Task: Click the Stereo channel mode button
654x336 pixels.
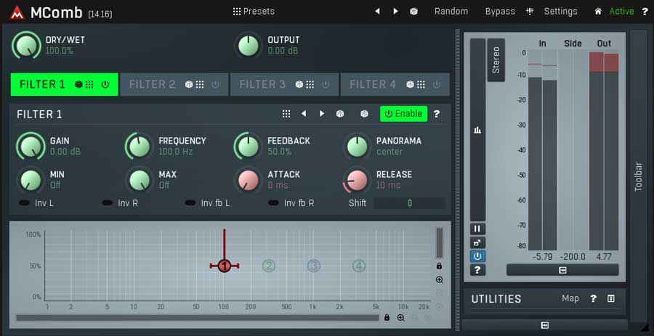Action: [x=496, y=60]
